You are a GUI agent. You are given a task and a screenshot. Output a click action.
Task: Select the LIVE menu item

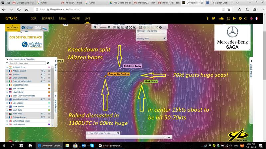coord(87,18)
